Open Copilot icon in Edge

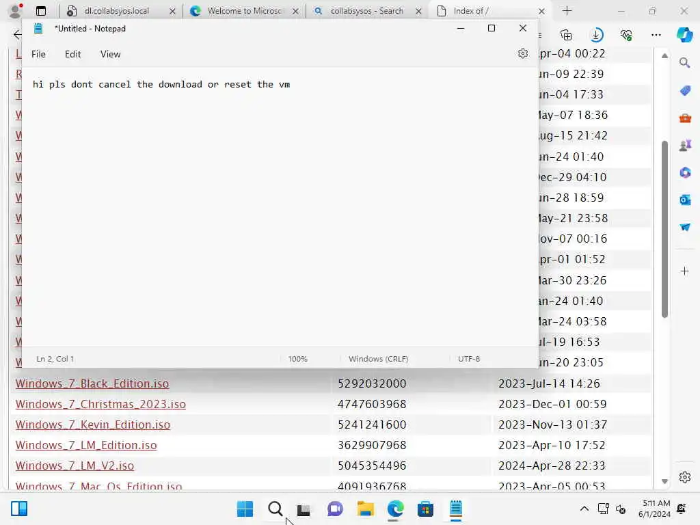tap(684, 35)
